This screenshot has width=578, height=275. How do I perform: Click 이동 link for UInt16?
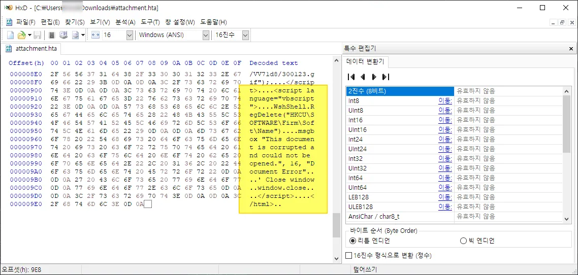tap(445, 129)
